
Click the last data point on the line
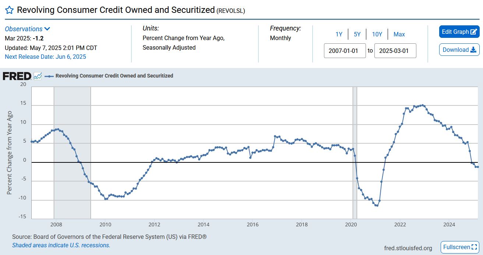(477, 167)
